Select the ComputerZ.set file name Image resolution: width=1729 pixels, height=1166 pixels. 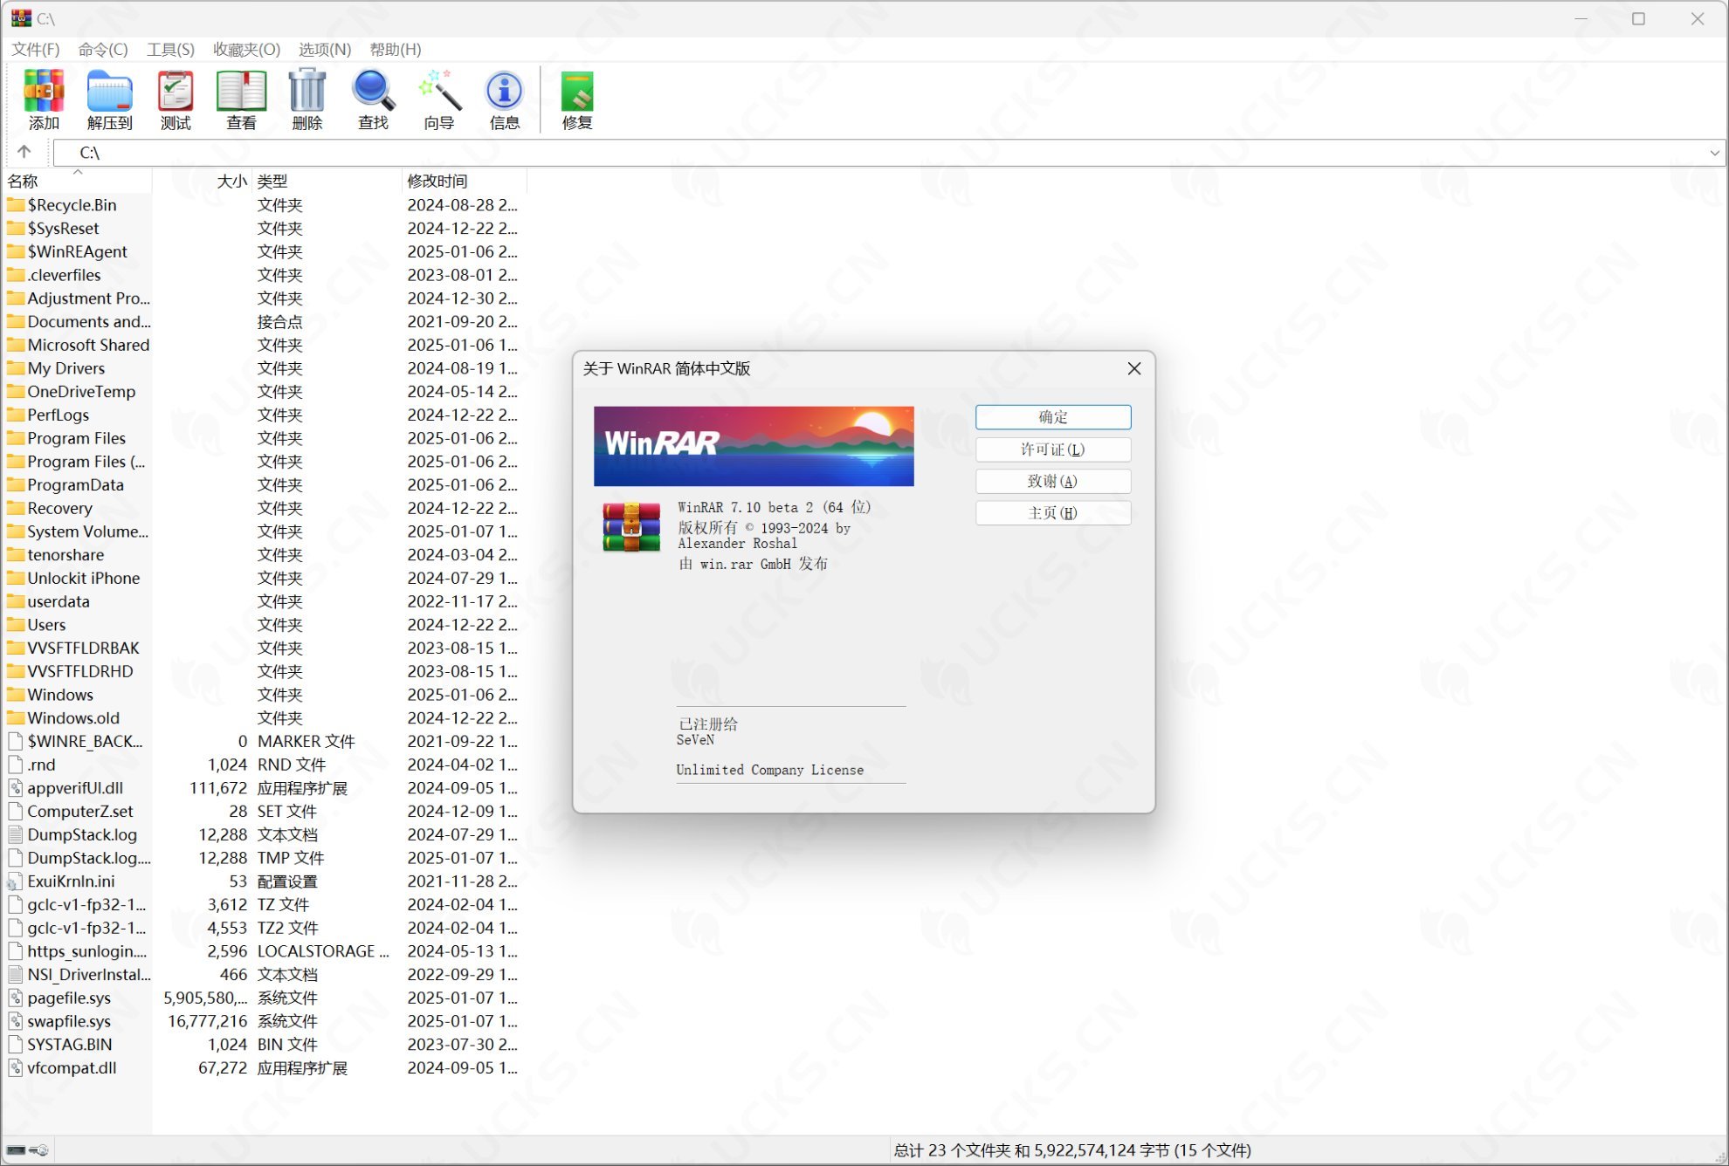coord(80,812)
